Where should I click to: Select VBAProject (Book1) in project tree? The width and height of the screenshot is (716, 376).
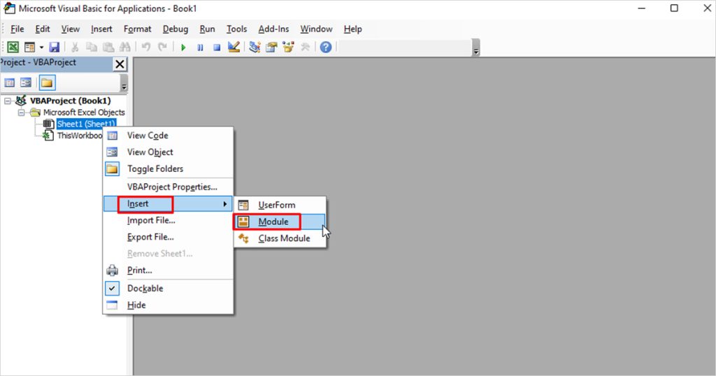pos(71,101)
